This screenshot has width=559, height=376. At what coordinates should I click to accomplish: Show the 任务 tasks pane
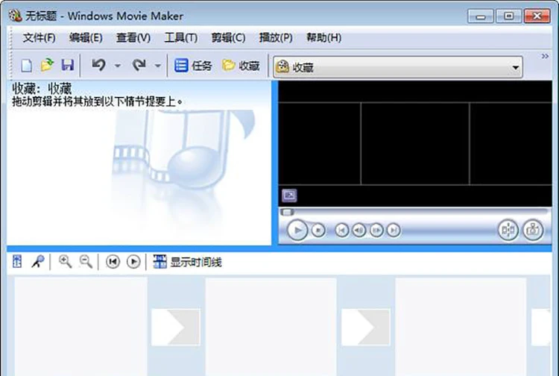tap(193, 66)
